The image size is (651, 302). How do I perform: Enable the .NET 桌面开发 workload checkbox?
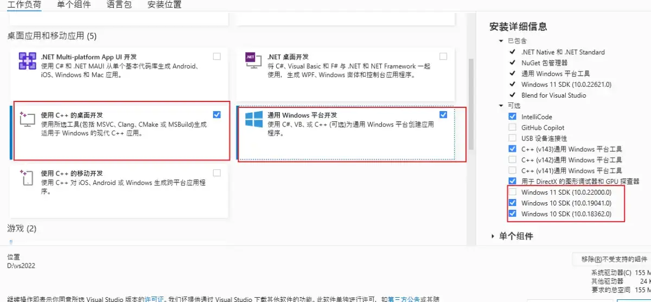(x=443, y=56)
